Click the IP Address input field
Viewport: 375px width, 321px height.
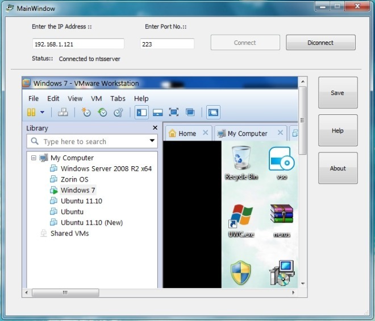78,44
